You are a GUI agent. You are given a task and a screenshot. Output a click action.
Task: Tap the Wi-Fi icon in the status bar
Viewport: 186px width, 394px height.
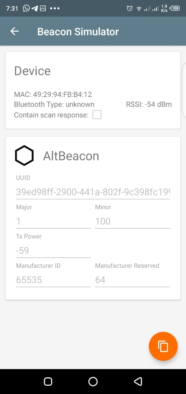coord(139,8)
